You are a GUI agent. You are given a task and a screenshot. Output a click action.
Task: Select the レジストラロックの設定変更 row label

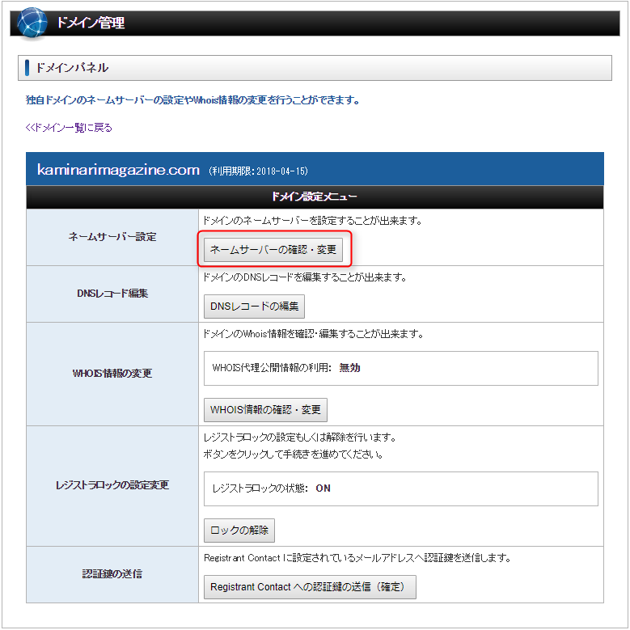click(x=112, y=485)
